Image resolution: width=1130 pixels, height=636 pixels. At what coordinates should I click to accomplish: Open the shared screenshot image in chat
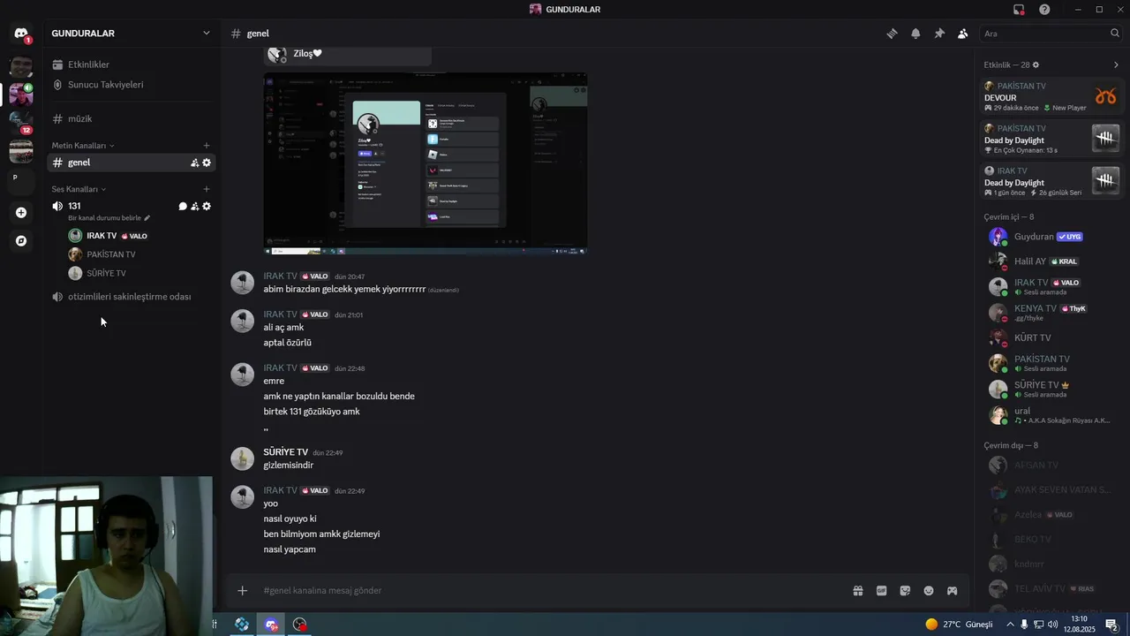click(426, 164)
